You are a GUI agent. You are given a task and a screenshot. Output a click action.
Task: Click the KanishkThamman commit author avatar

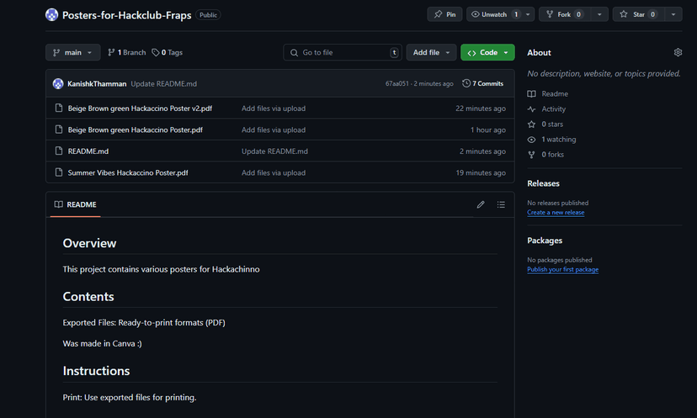coord(58,83)
